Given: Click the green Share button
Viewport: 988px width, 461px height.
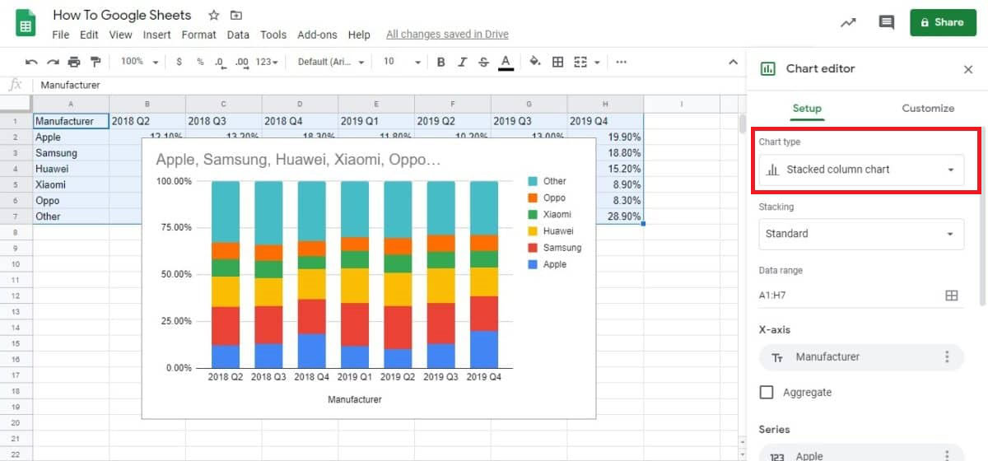Looking at the screenshot, I should (942, 22).
